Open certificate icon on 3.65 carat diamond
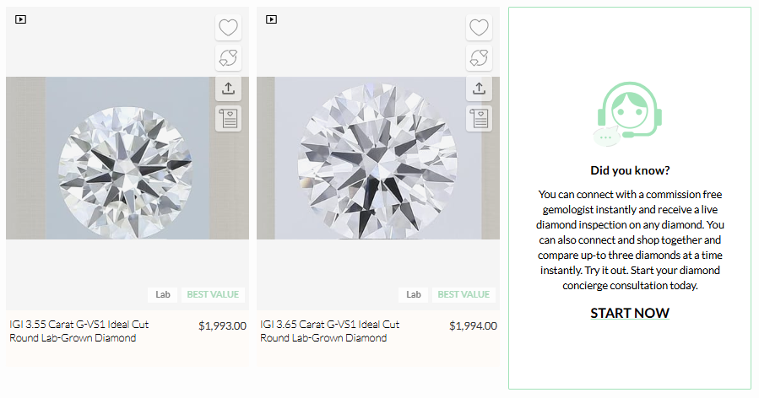 (479, 118)
